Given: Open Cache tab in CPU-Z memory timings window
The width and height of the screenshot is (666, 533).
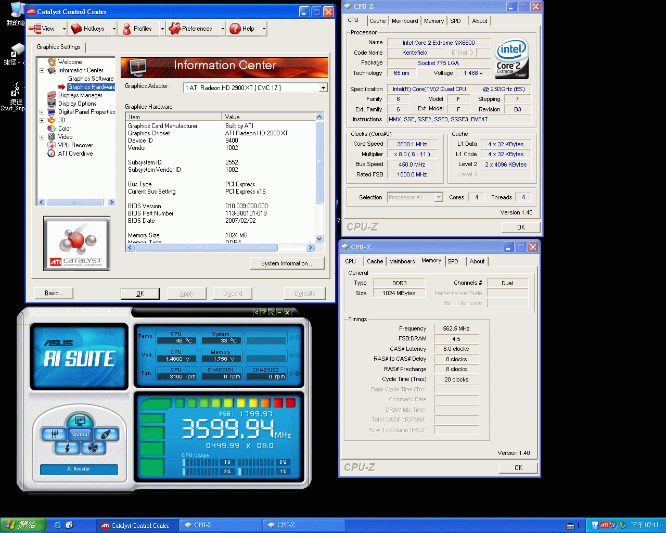Looking at the screenshot, I should click(375, 261).
